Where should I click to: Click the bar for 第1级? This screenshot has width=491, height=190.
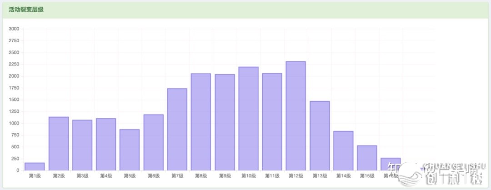coord(35,166)
